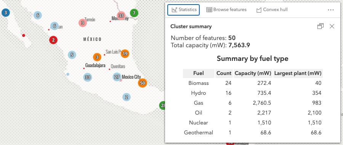Viewport: 343px width, 145px height.
Task: Click the Statistics action button
Action: coord(184,10)
